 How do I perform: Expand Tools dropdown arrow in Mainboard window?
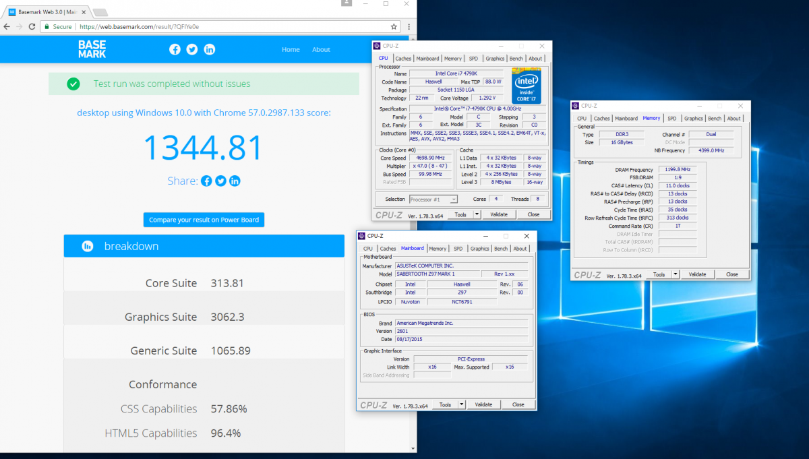tap(461, 404)
